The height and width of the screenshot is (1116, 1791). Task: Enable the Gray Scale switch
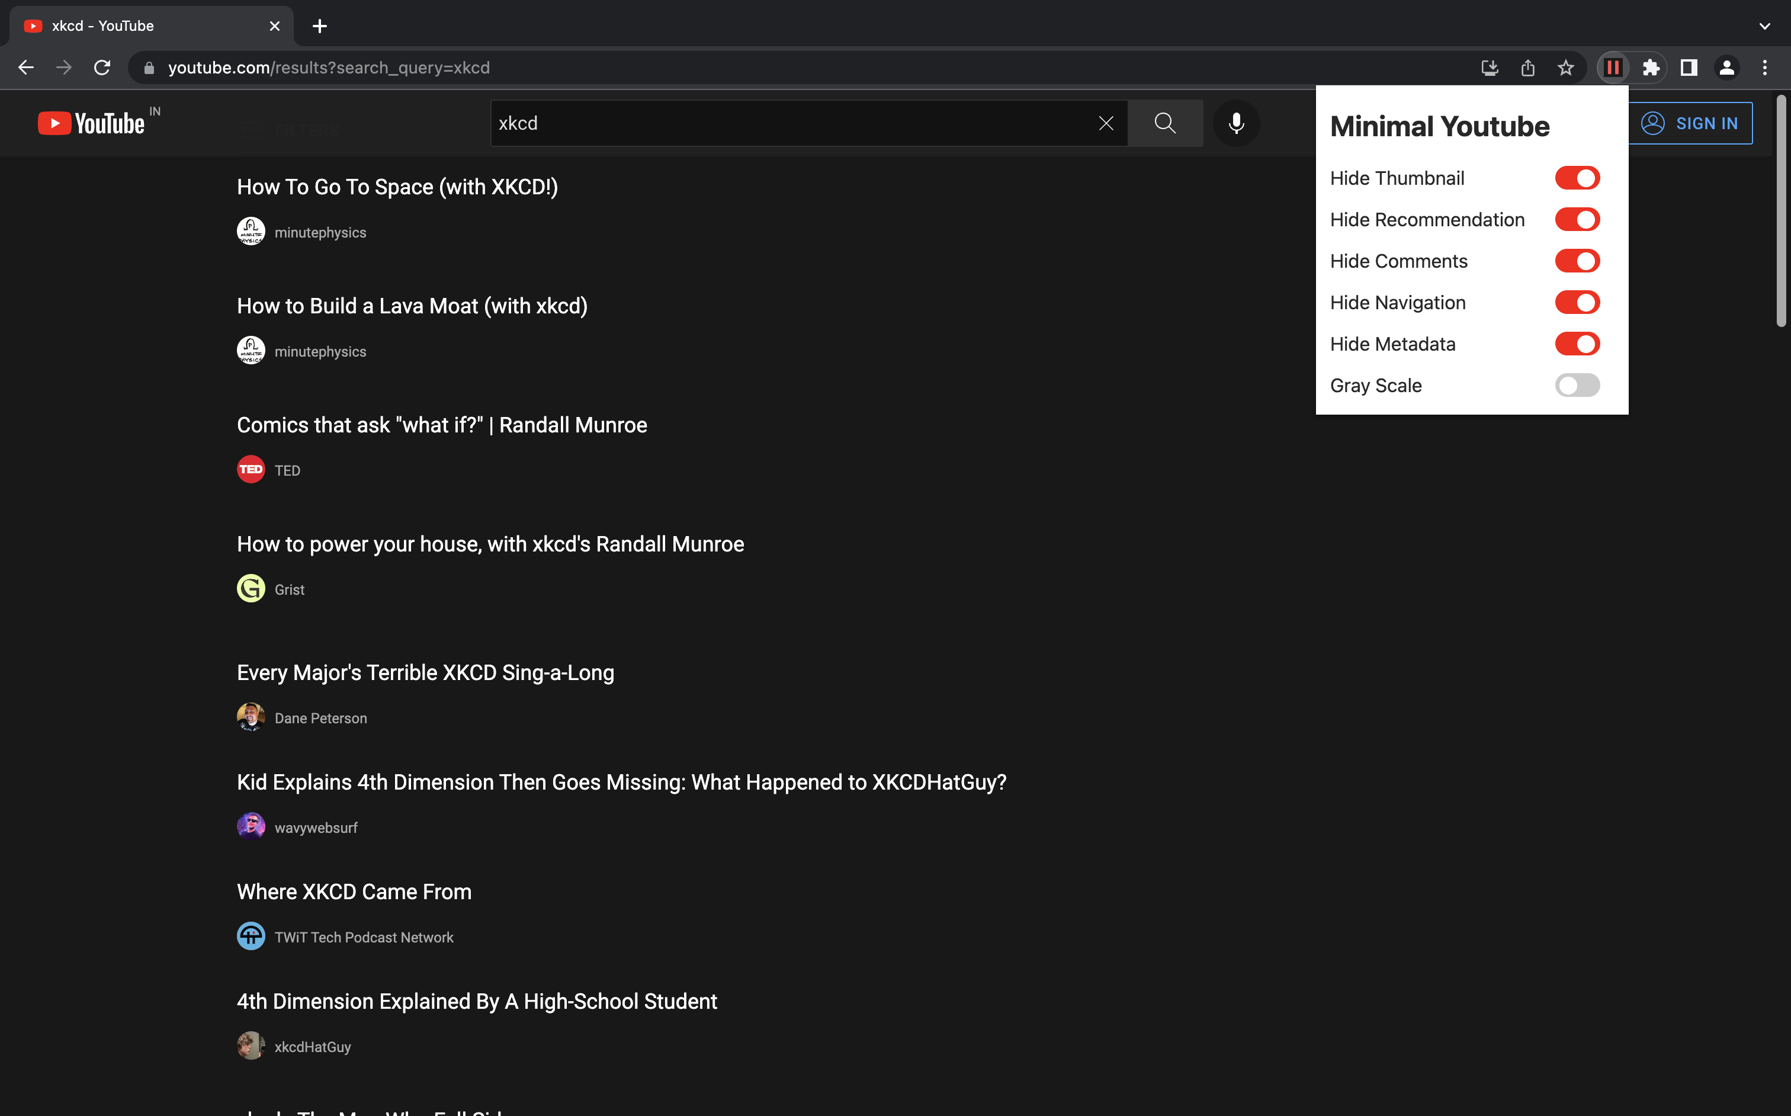[x=1577, y=385]
